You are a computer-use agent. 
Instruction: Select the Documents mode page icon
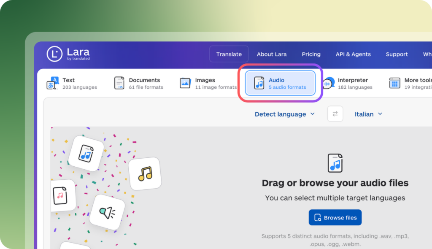click(119, 83)
